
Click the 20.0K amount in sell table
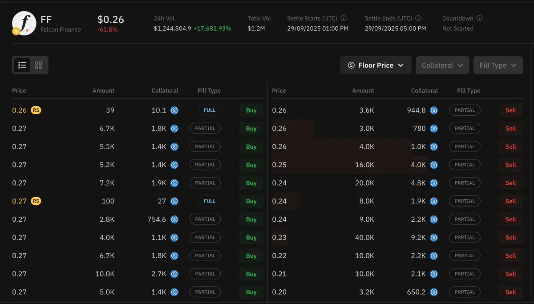[364, 183]
